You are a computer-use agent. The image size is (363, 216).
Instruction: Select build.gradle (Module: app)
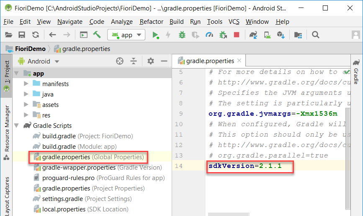75,147
